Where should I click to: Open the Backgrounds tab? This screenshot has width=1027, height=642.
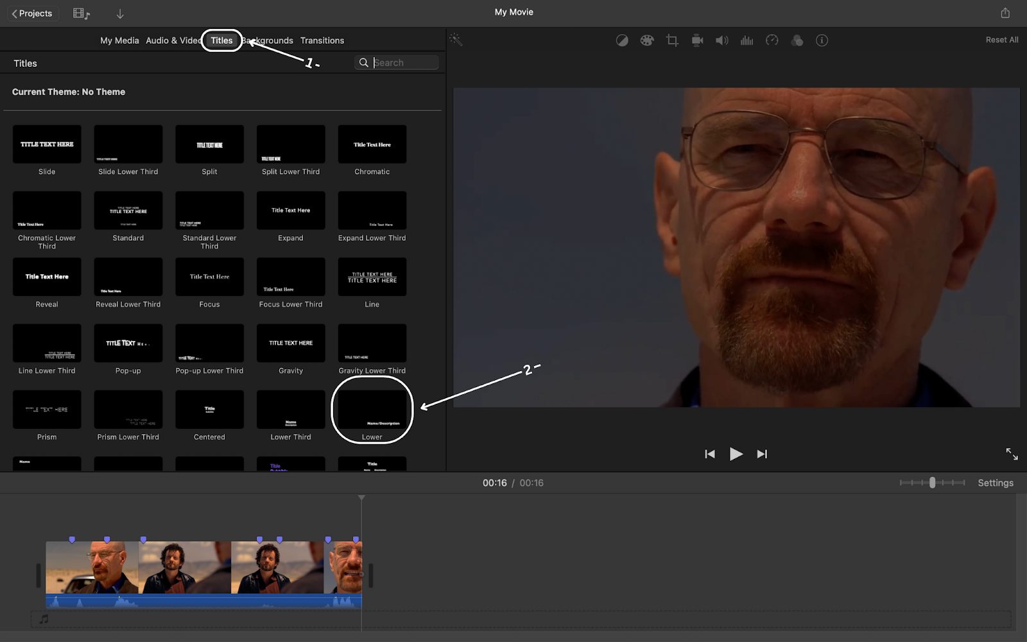(x=268, y=40)
